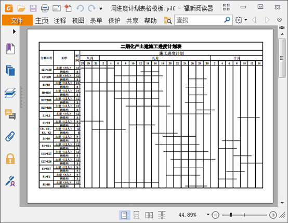
Task: Open the 文件 menu
Action: click(17, 20)
